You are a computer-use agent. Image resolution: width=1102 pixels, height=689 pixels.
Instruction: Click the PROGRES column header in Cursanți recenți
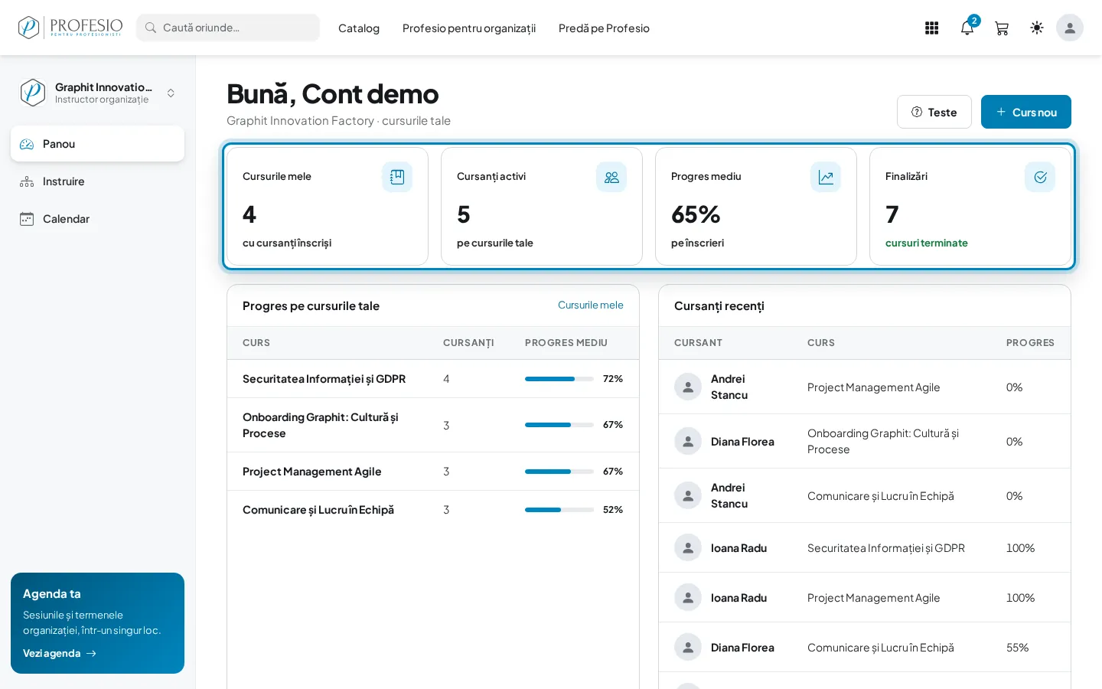click(x=1030, y=343)
